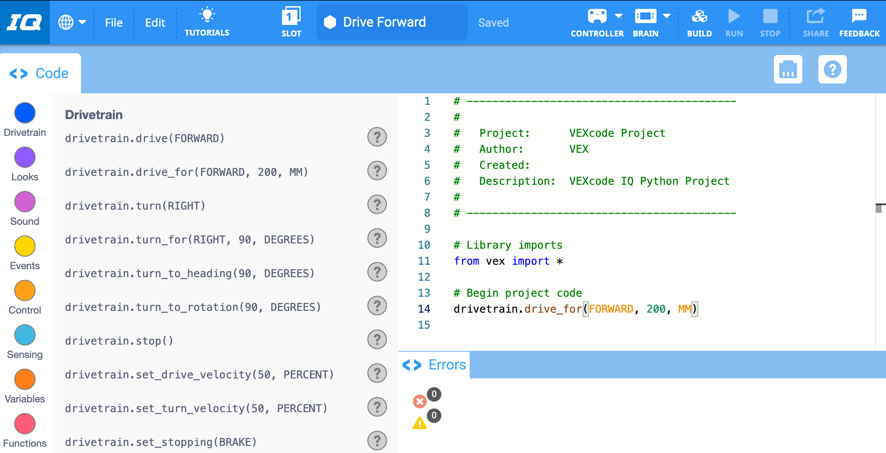Click the Controller icon

point(597,16)
